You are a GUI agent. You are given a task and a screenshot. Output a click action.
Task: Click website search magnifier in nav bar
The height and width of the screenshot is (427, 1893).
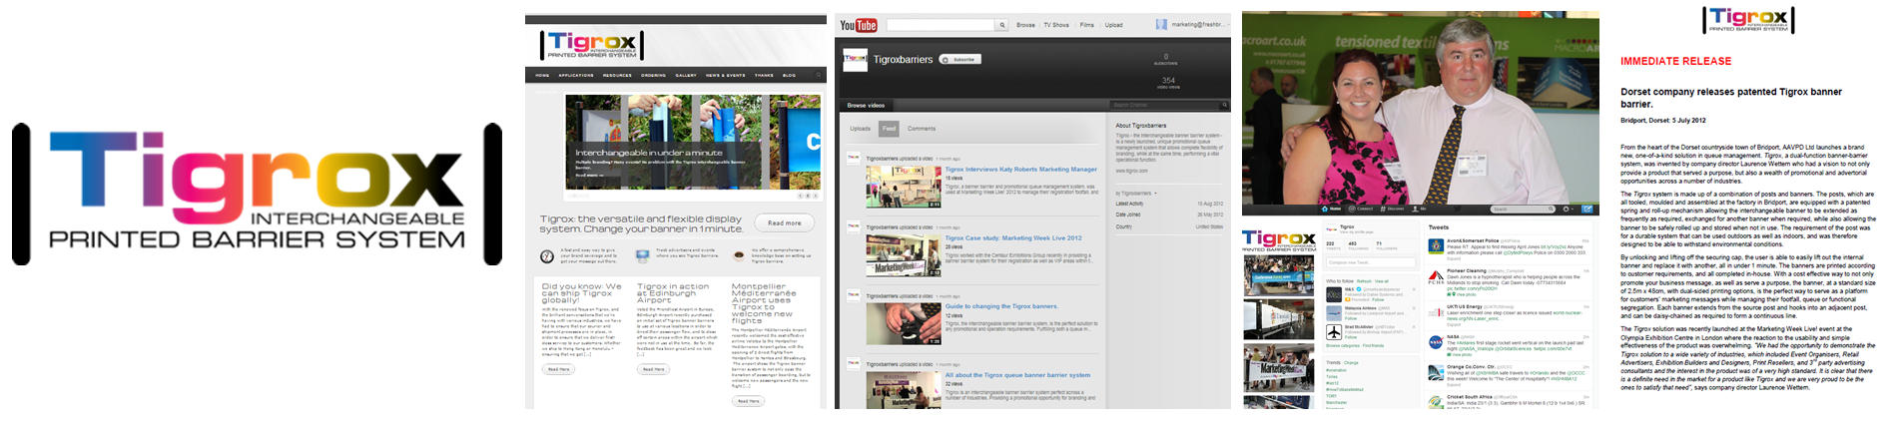point(818,74)
